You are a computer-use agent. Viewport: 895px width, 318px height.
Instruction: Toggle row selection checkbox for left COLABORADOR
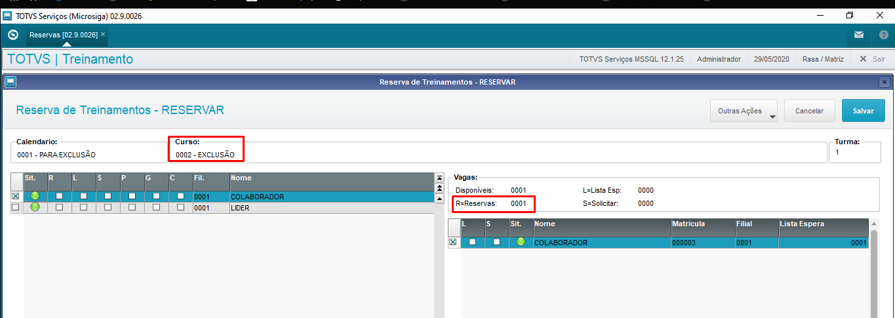pos(15,196)
